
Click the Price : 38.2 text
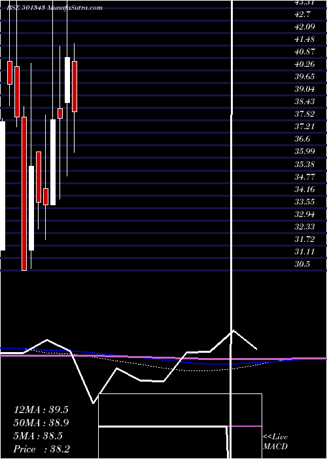pos(41,449)
